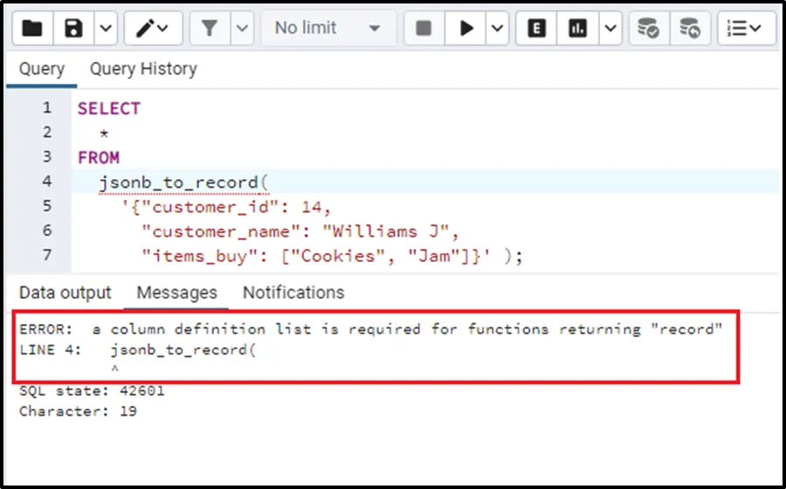Click the Explain (E) icon
The width and height of the screenshot is (786, 489).
click(537, 29)
